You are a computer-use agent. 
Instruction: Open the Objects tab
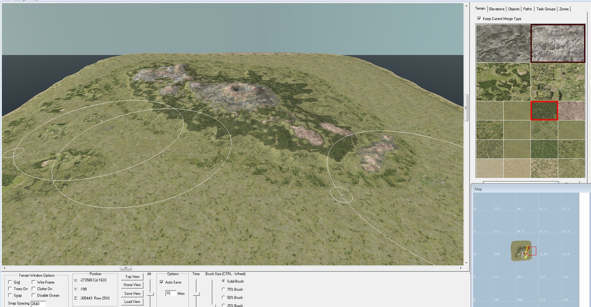point(513,9)
